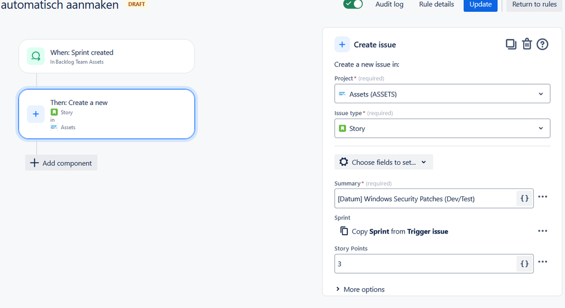Viewport: 565px width, 308px height.
Task: Select the Create a new Story action card
Action: click(x=107, y=114)
